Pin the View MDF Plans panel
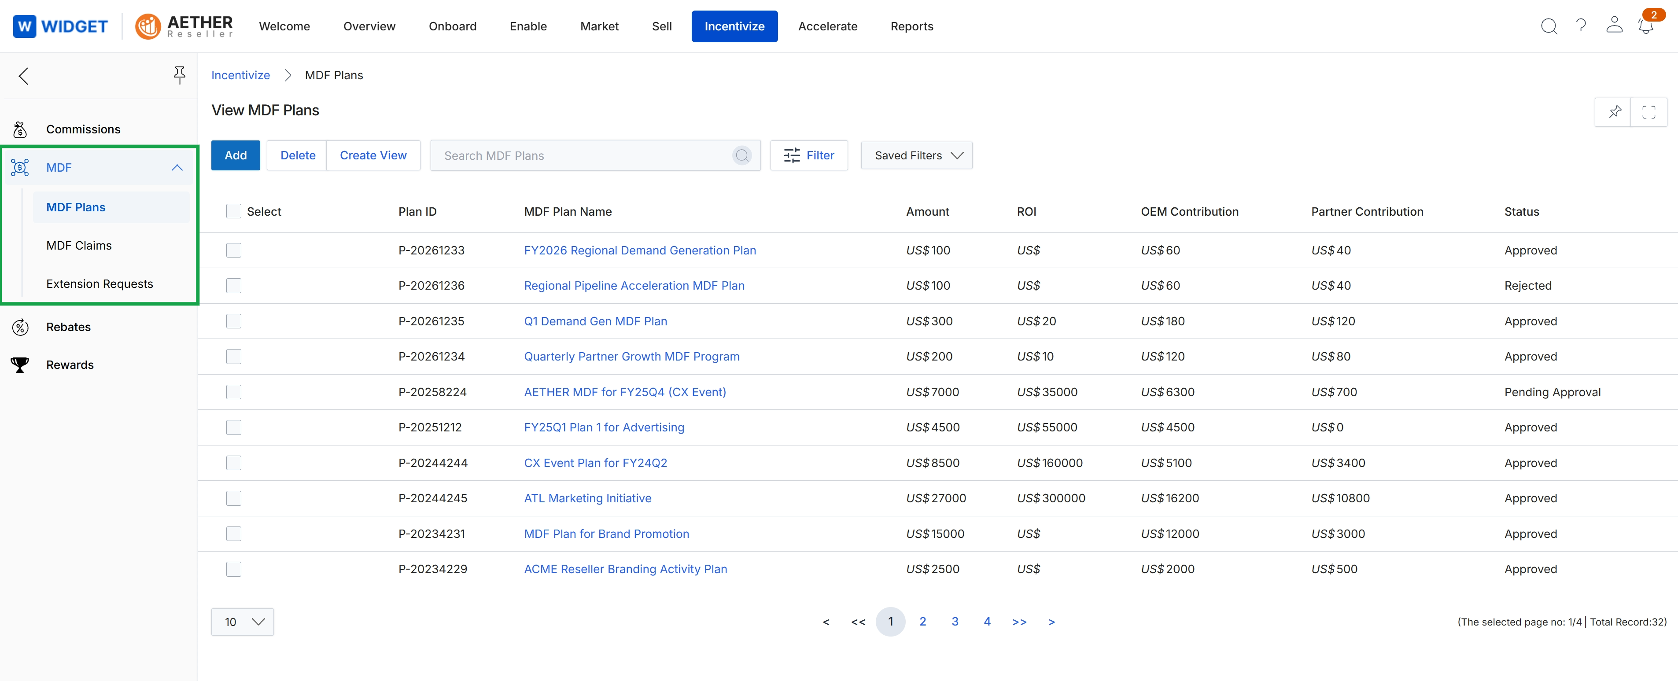The width and height of the screenshot is (1678, 681). 1614,112
